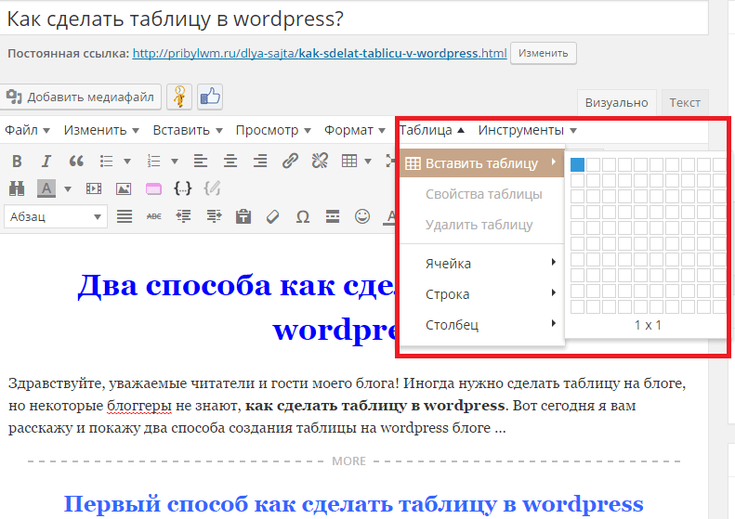Viewport: 735px width, 519px height.
Task: Insert or edit a link
Action: coord(290,162)
